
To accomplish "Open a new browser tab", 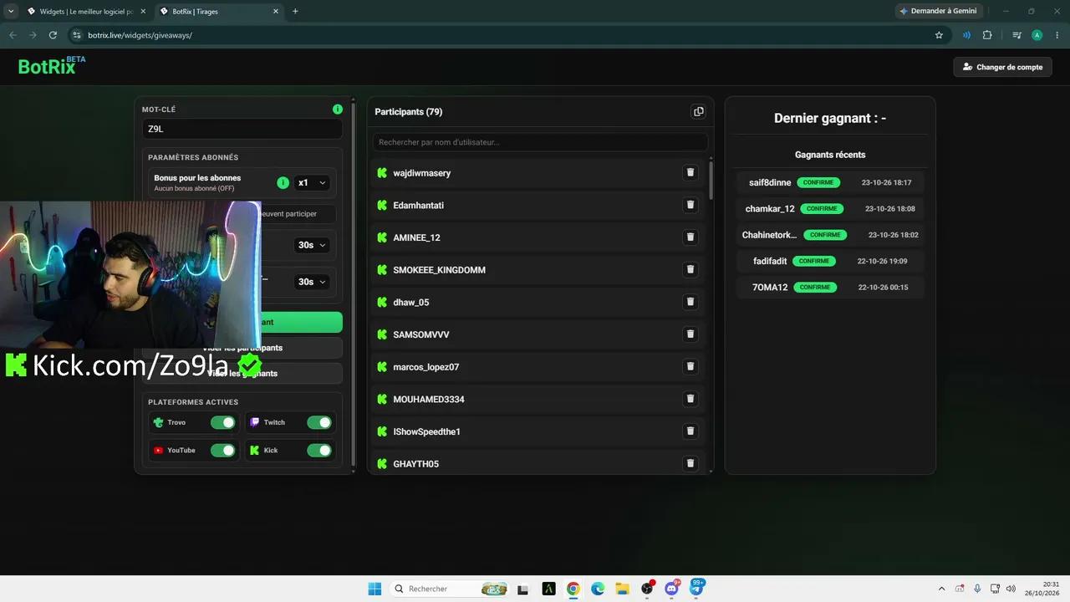I will click(295, 11).
